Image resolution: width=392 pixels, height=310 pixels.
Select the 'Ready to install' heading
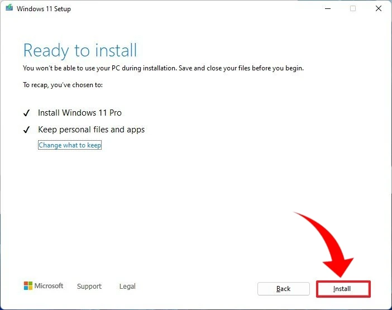tap(80, 51)
